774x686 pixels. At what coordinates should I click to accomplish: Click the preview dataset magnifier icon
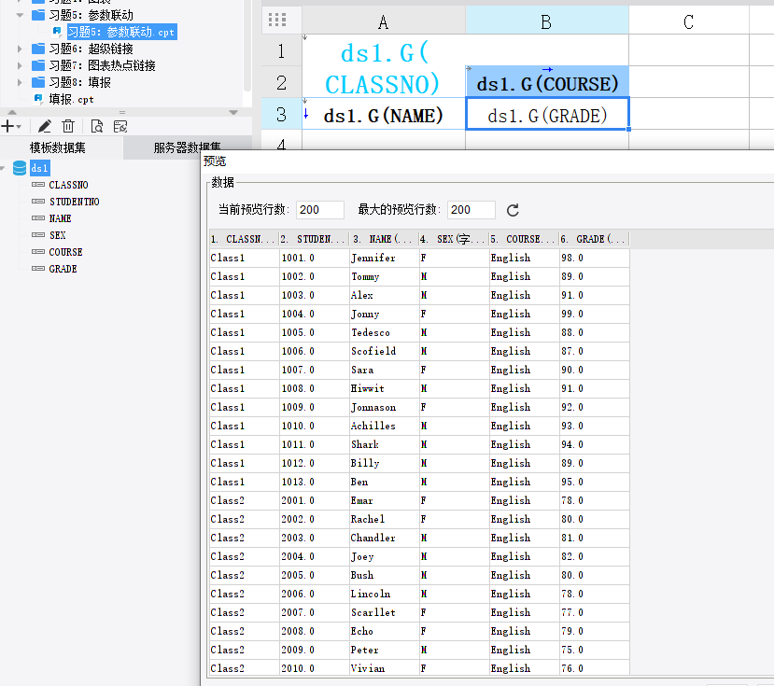(97, 127)
